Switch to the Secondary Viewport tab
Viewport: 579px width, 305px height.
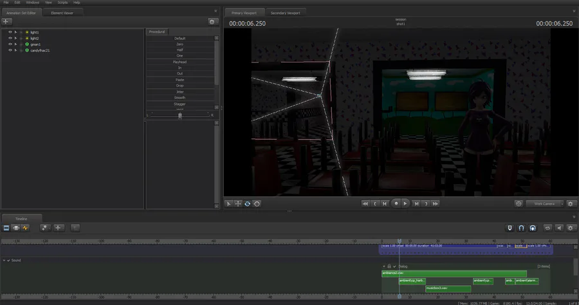tap(285, 13)
